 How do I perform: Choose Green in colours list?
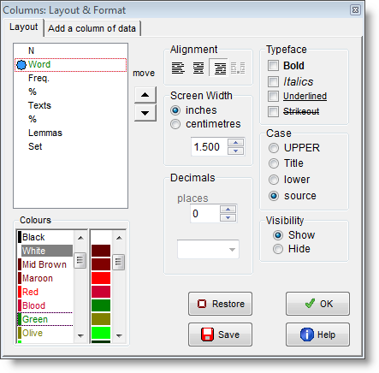click(45, 319)
